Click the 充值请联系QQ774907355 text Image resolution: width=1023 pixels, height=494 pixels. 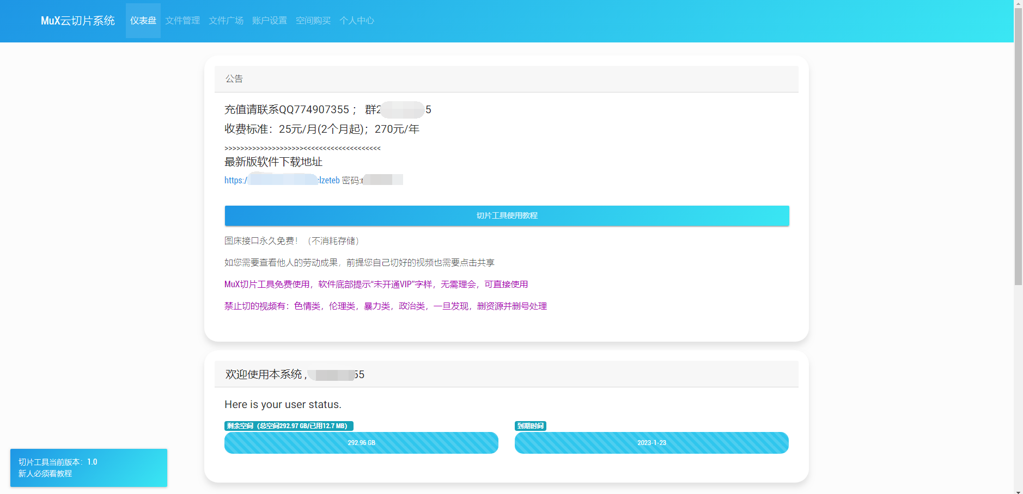coord(287,109)
